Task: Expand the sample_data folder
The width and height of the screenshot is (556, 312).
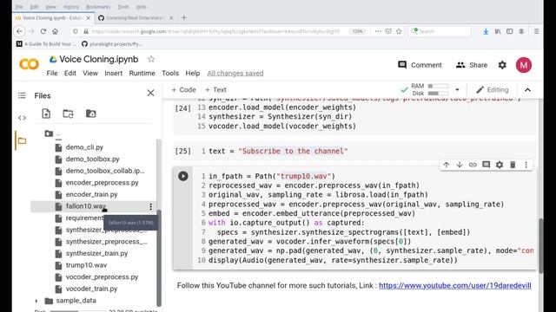Action: 36,301
